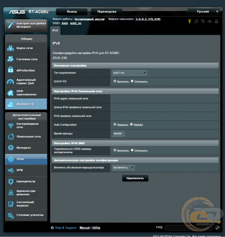Click the Quick Internet Setup wand icon
This screenshot has width=225, height=237.
tap(11, 25)
